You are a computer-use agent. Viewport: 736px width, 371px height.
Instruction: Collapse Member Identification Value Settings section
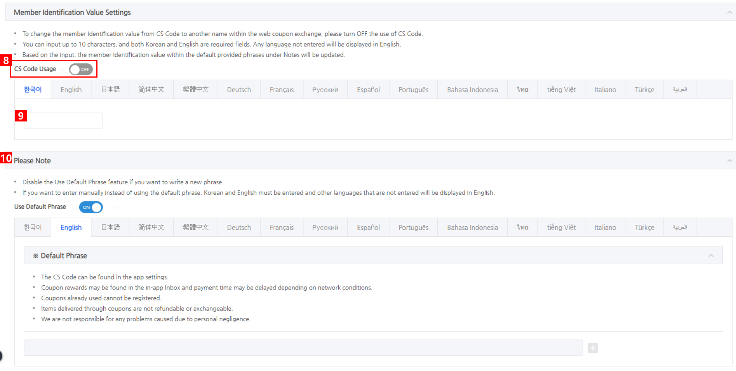(x=729, y=12)
